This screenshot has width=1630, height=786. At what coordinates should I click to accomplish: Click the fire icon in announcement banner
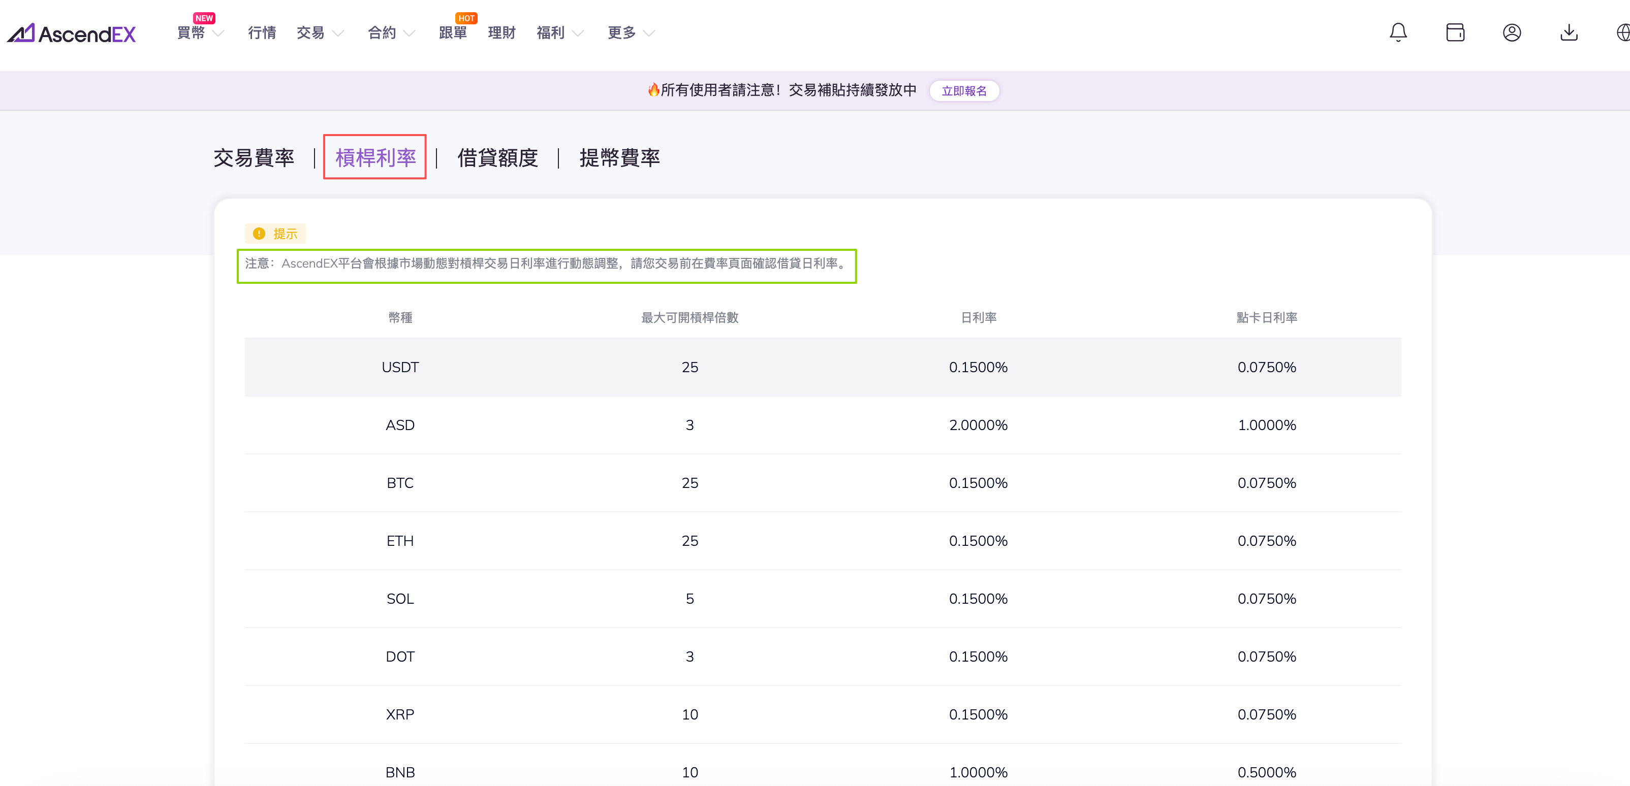[653, 90]
